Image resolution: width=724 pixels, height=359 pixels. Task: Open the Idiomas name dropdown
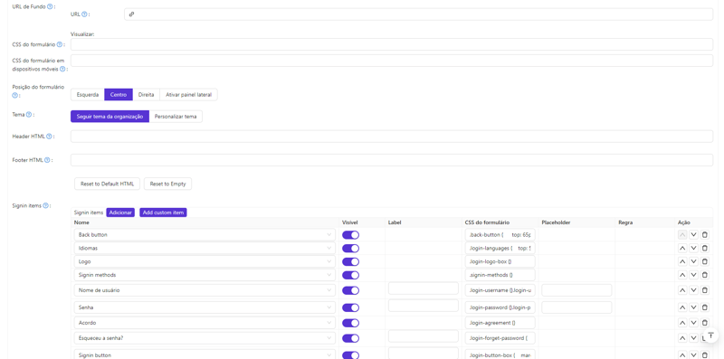click(205, 248)
